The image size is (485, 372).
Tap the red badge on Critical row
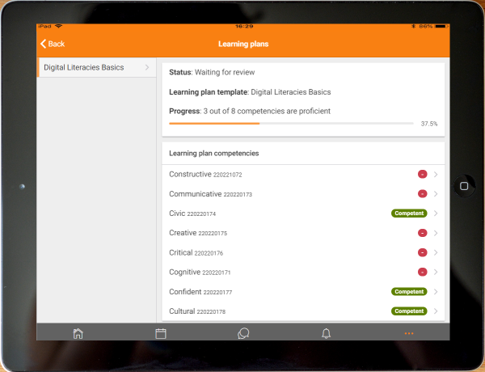click(422, 252)
